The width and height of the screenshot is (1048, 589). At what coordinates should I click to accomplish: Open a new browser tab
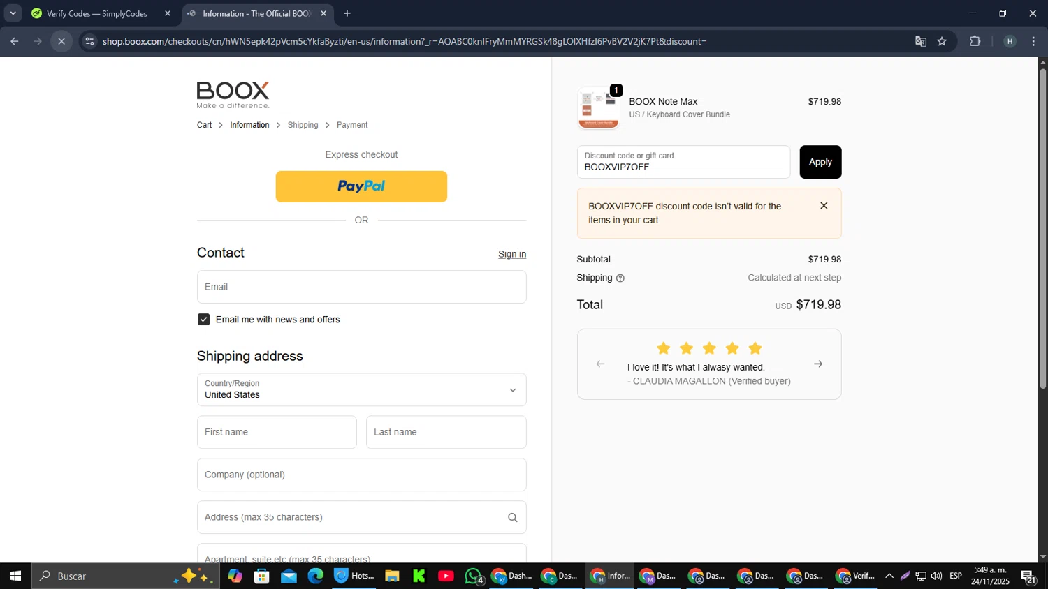point(347,13)
